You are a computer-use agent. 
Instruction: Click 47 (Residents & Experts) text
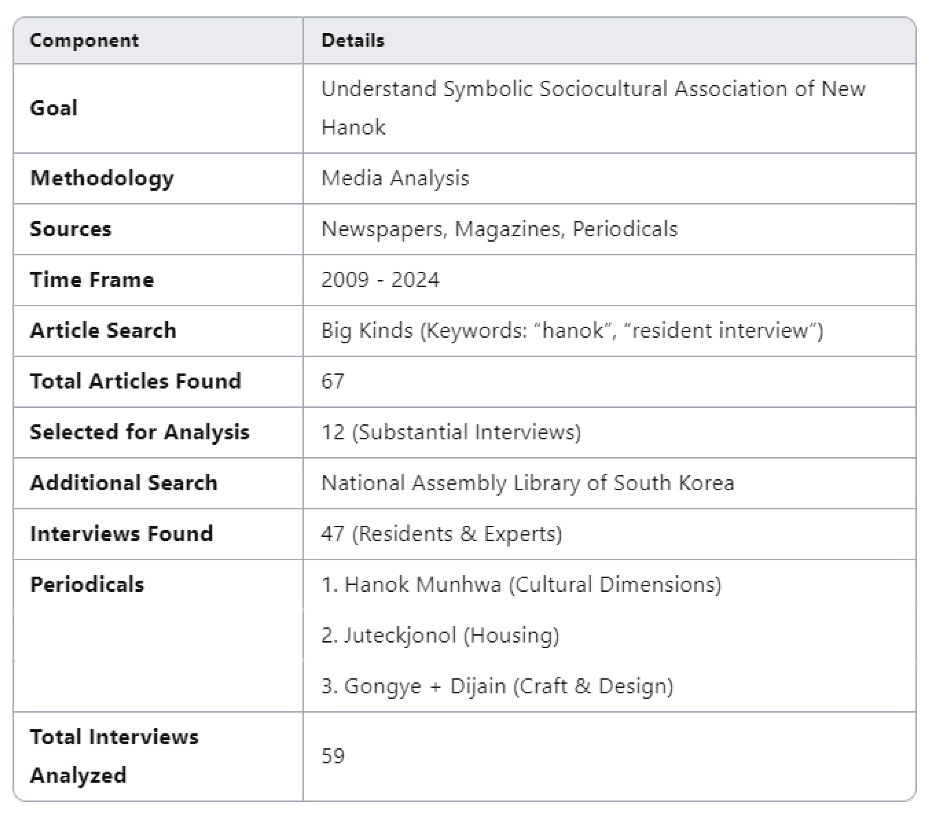click(441, 534)
